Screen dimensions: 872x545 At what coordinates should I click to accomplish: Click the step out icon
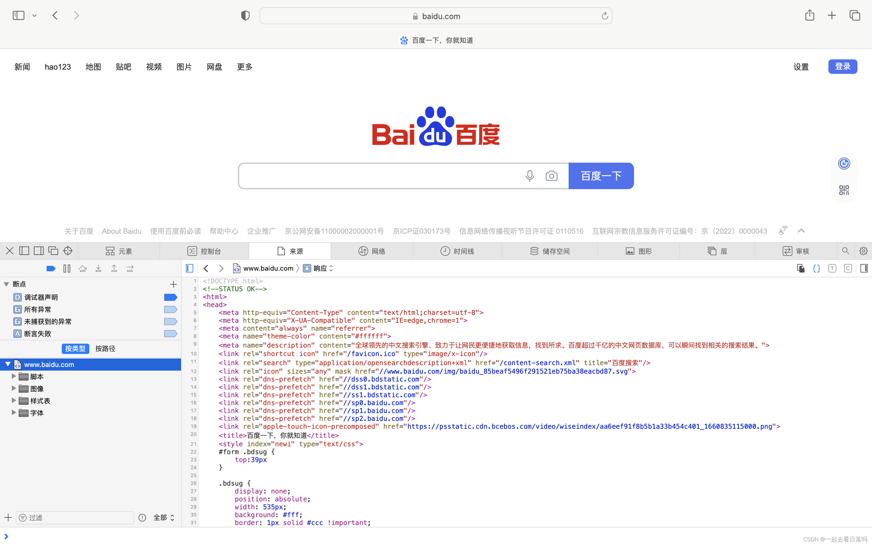pos(114,269)
